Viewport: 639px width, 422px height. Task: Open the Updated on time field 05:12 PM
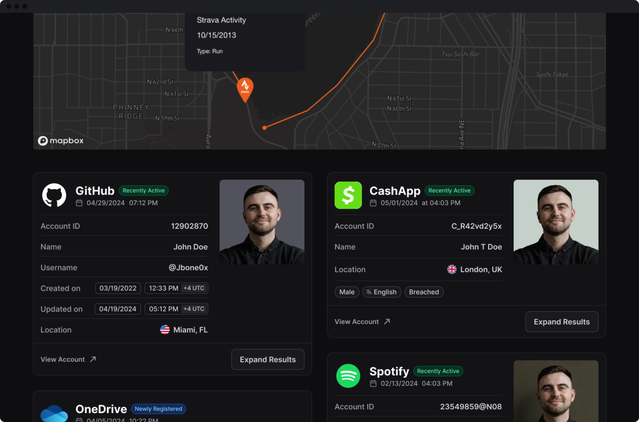[163, 309]
